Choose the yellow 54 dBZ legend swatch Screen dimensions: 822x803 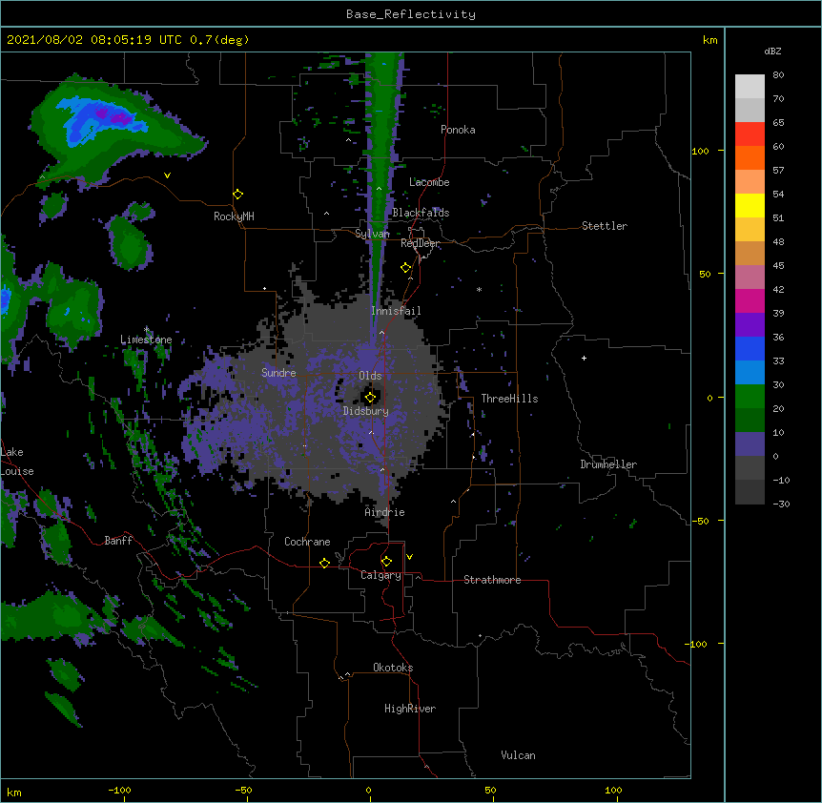pos(750,205)
